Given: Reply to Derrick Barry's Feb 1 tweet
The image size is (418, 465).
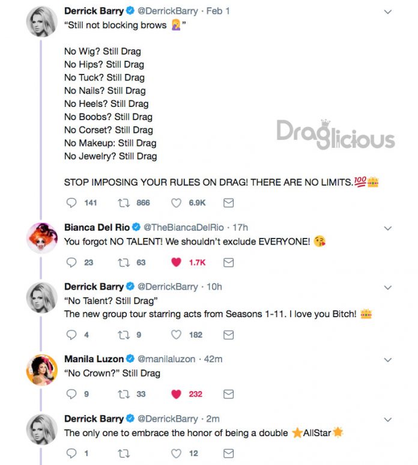Looking at the screenshot, I should coord(71,203).
